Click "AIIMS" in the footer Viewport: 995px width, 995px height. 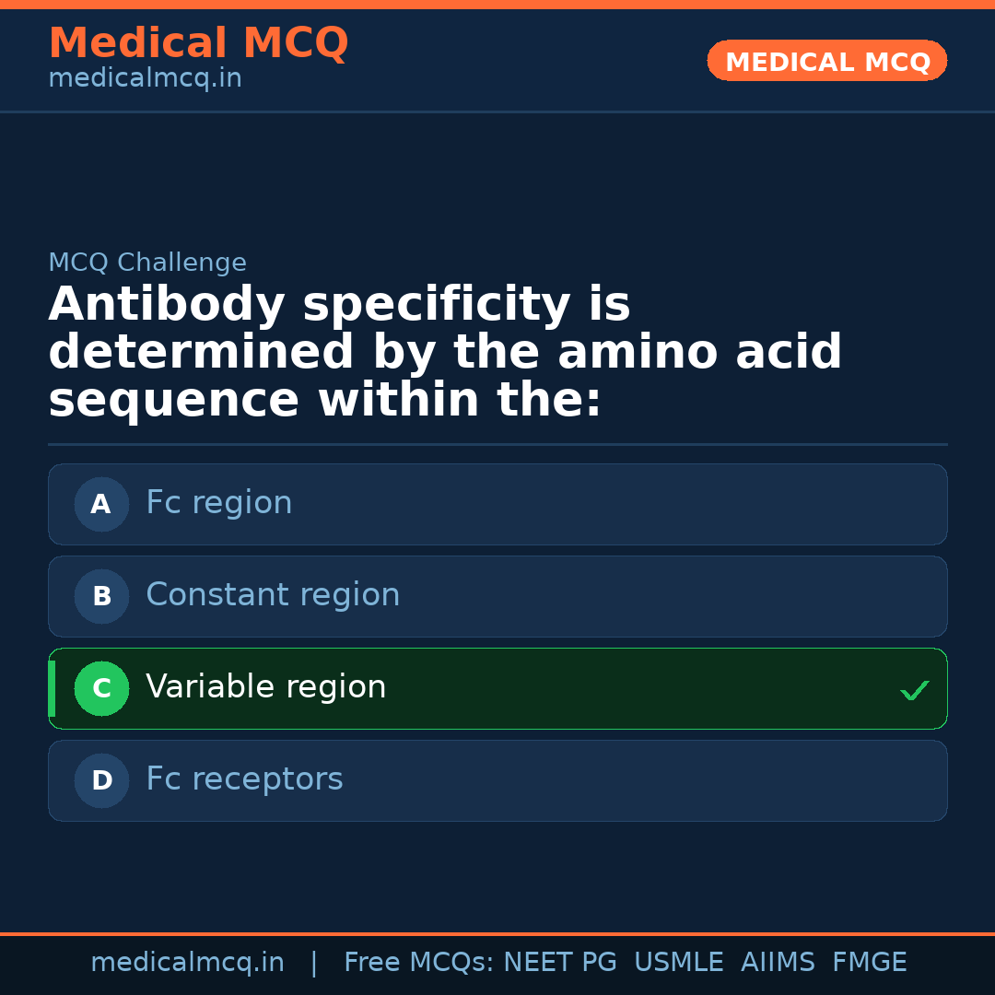tap(778, 963)
